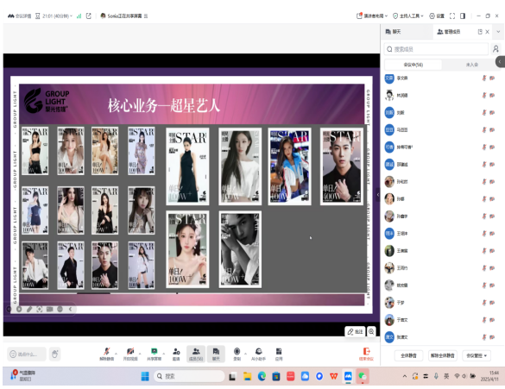Start recording with 录制 button
This screenshot has width=505, height=389.
pyautogui.click(x=237, y=354)
